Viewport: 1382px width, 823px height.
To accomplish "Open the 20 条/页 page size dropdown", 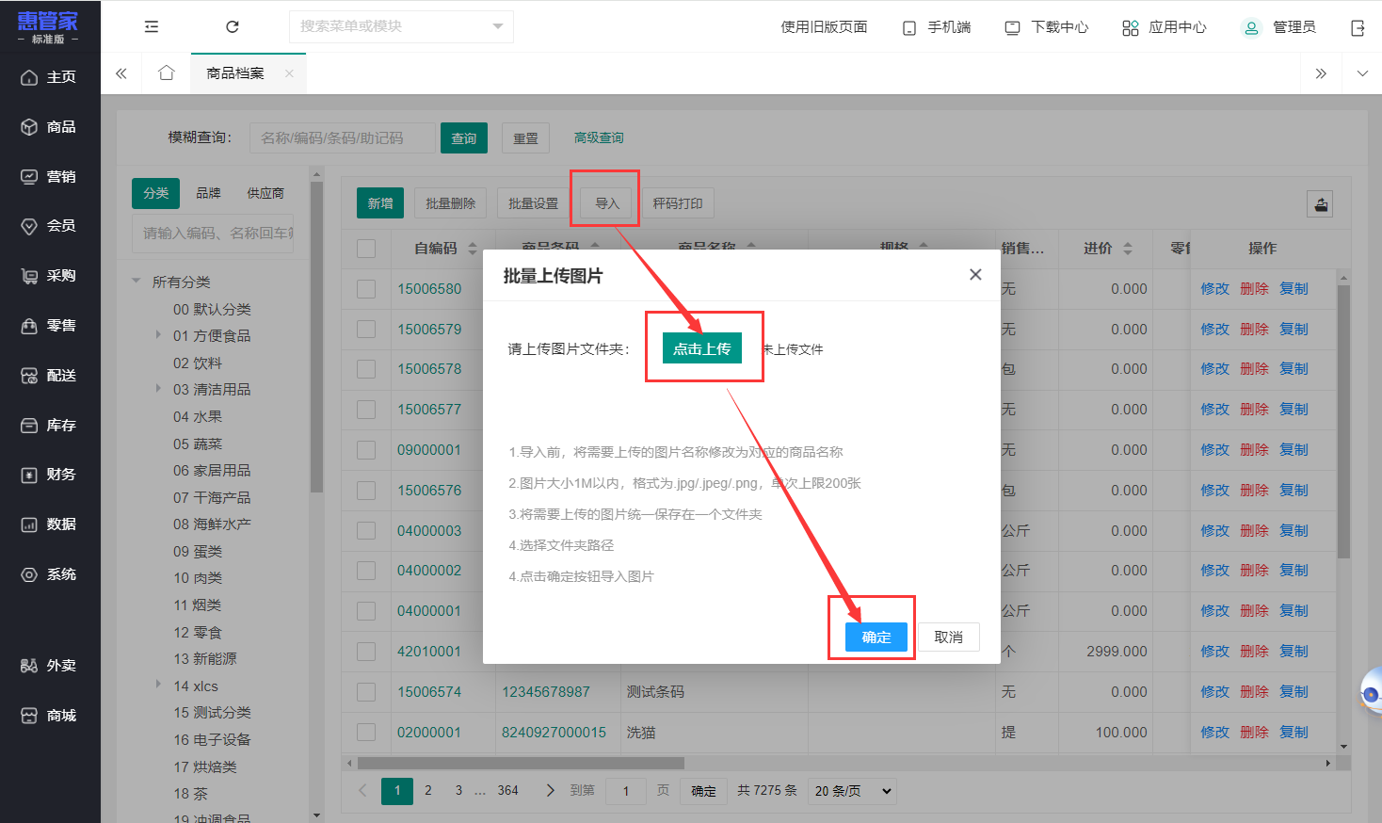I will 853,791.
